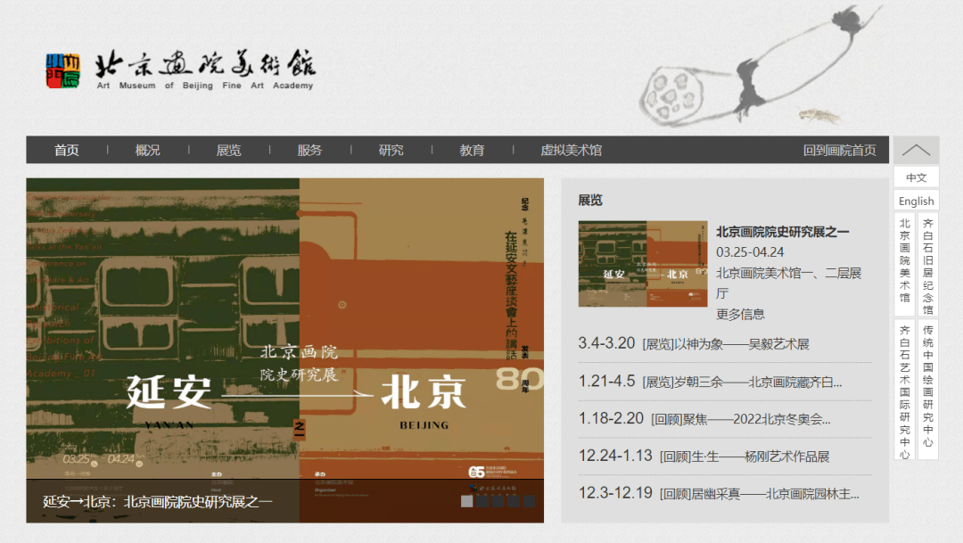Open the 概况 navigation menu

tap(148, 150)
